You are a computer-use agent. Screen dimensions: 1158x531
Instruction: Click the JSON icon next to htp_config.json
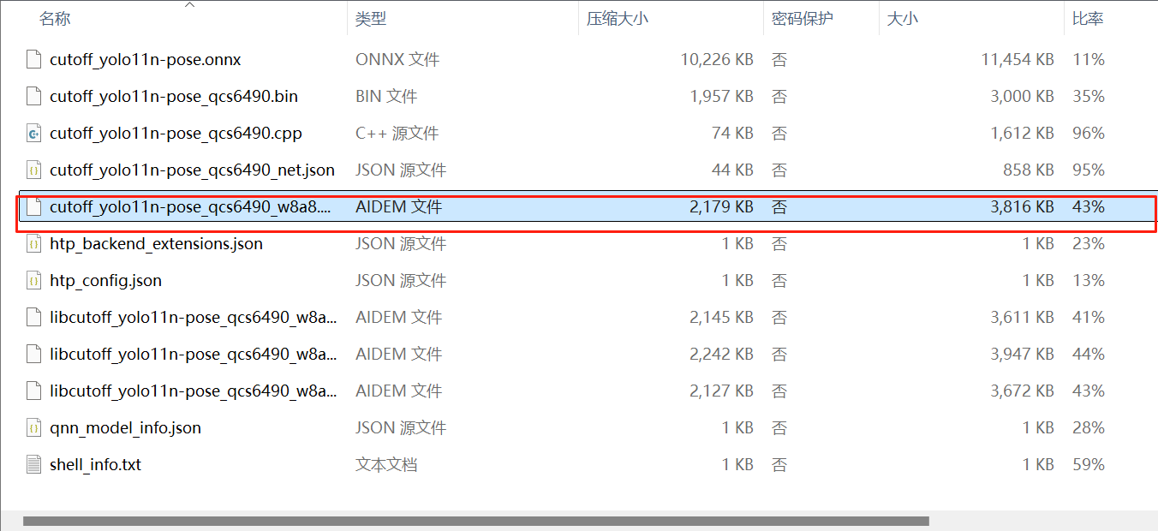(33, 281)
